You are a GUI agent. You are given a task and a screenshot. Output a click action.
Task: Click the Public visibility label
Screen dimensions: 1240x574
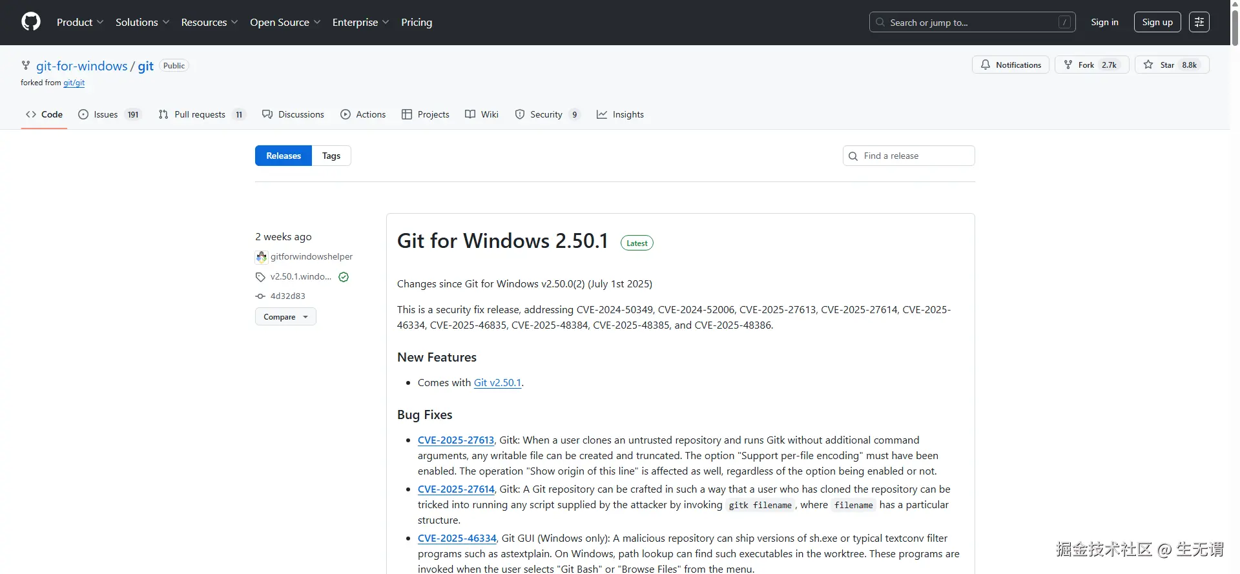[x=174, y=65]
